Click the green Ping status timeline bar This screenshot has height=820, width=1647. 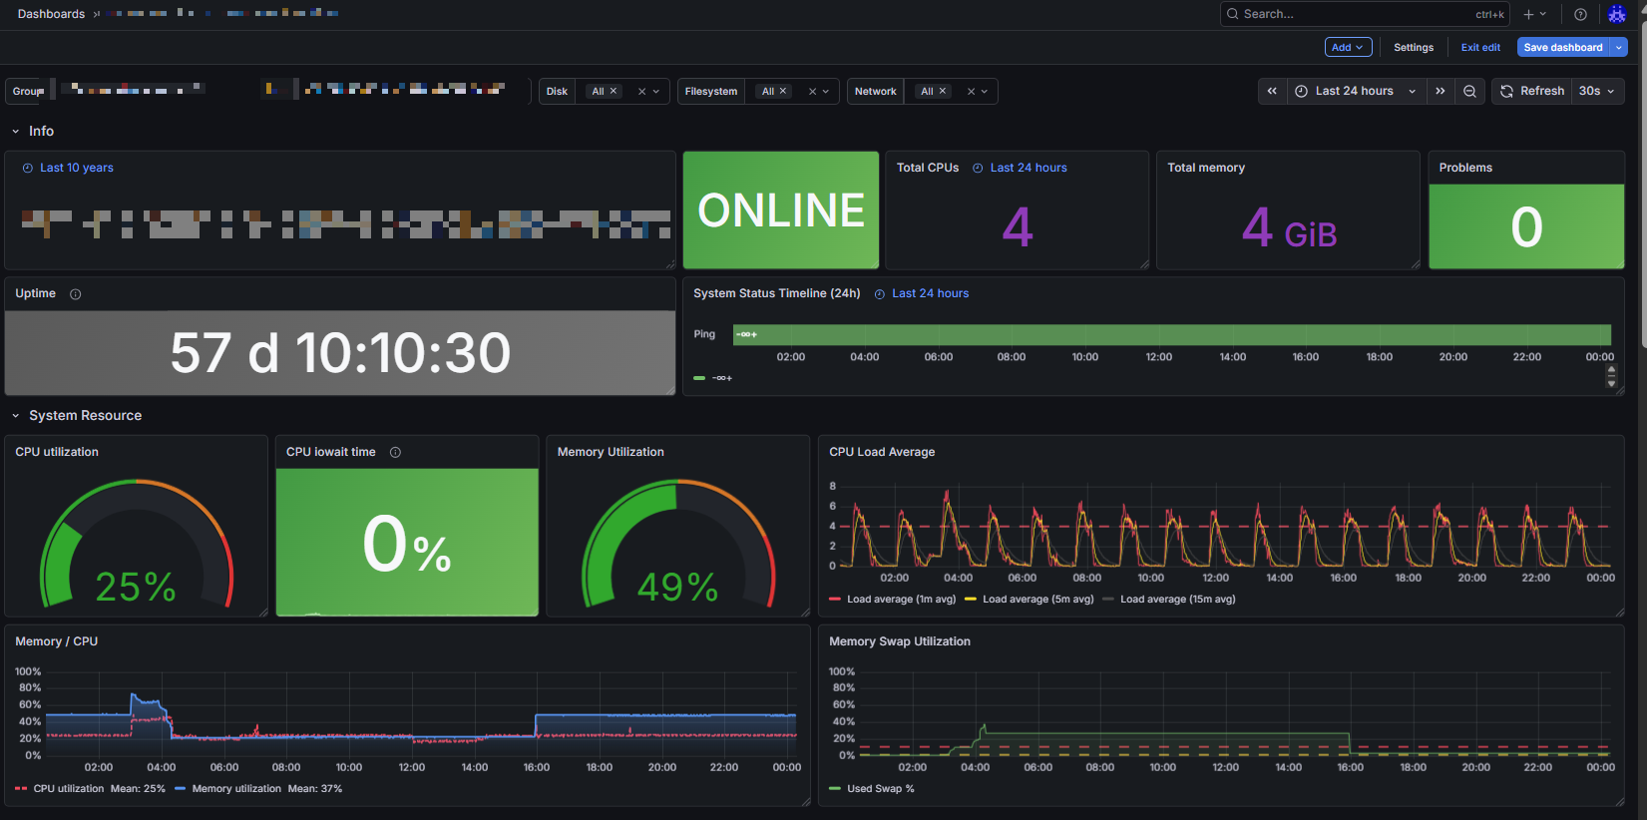click(x=1172, y=334)
